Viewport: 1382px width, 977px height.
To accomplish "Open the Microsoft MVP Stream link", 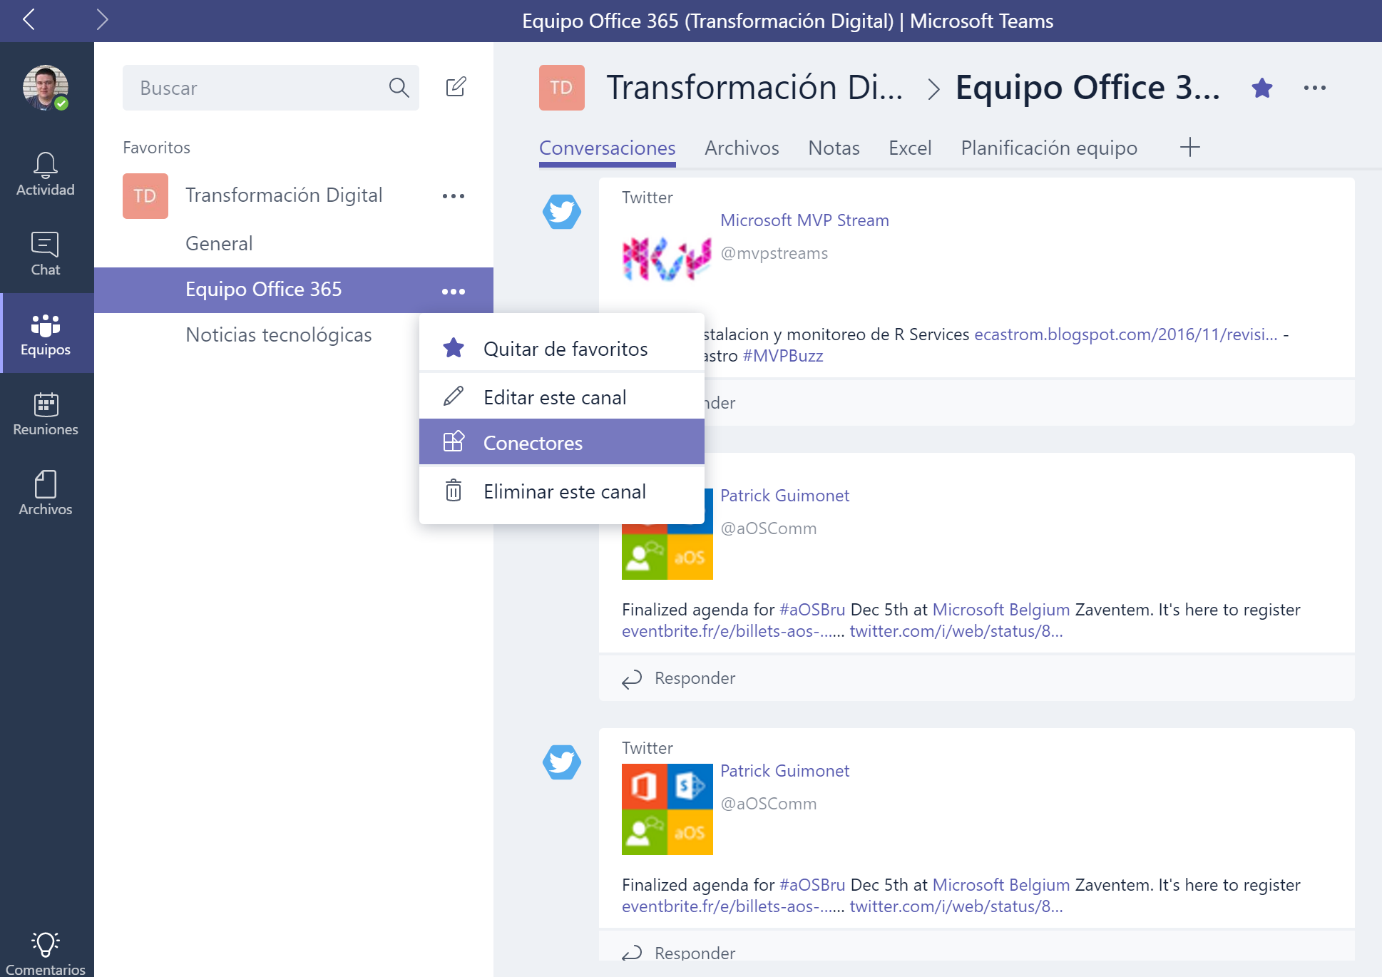I will coord(804,220).
